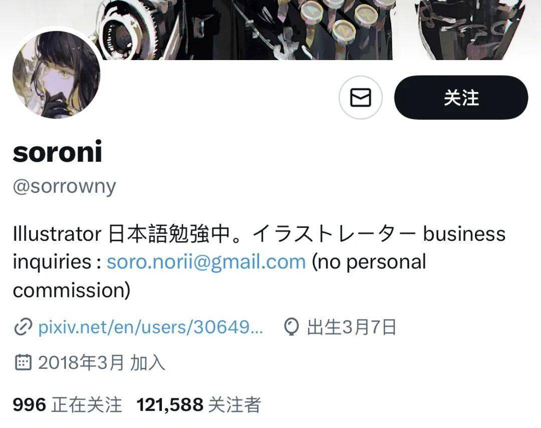The image size is (541, 428).
Task: Open the soro.norii@gmail.com email link
Action: tap(206, 262)
